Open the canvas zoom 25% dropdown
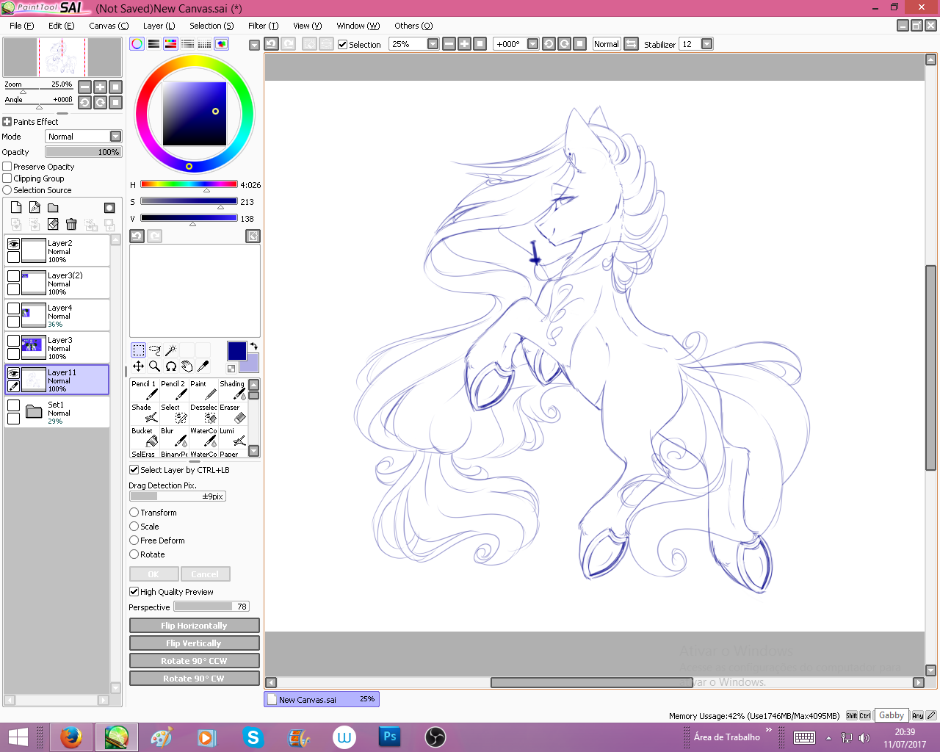940x752 pixels. pyautogui.click(x=433, y=44)
